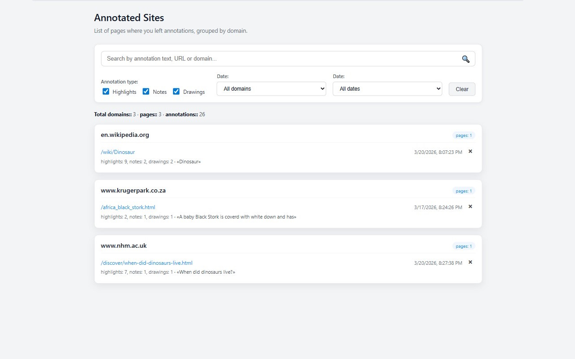The image size is (575, 359).
Task: Click the search magnifier icon
Action: click(465, 58)
